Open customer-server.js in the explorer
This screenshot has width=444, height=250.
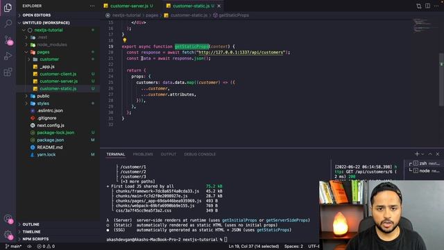[58, 81]
